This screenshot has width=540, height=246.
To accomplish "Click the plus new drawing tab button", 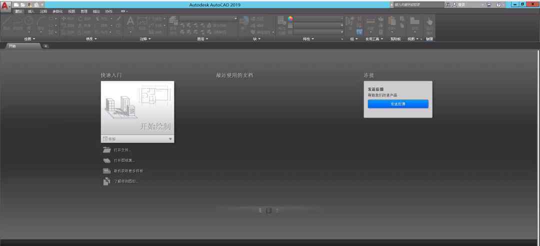I will click(x=46, y=46).
